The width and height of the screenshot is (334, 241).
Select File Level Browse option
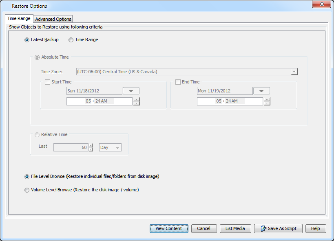(x=27, y=177)
